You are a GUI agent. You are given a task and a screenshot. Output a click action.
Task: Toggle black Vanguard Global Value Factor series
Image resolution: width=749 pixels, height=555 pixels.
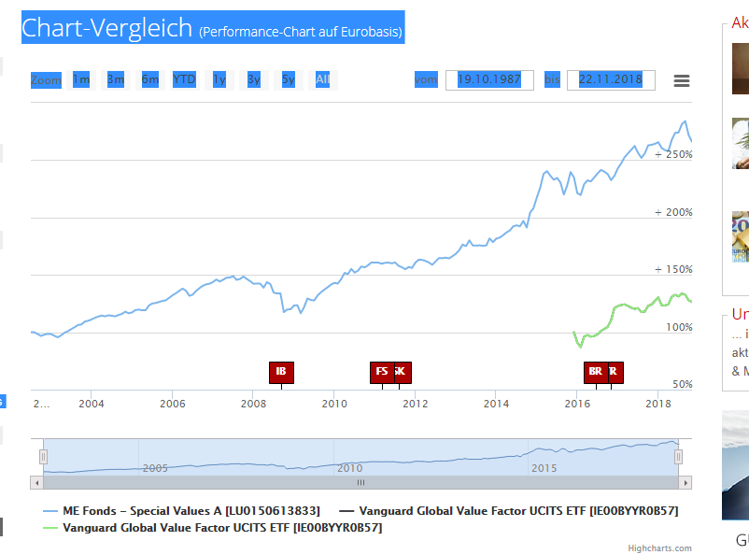tap(509, 511)
